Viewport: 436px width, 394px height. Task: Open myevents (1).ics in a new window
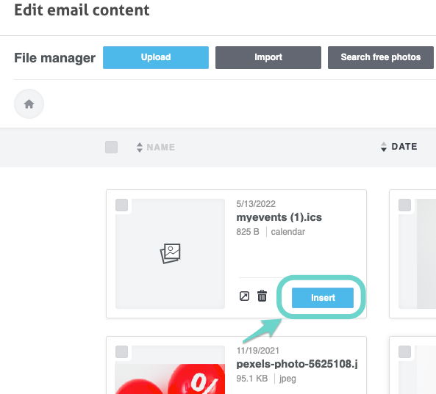coord(244,296)
